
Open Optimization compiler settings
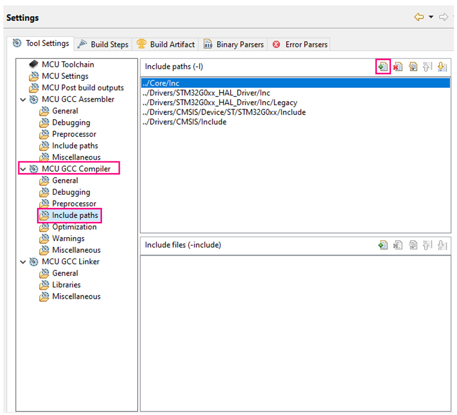[x=68, y=227]
